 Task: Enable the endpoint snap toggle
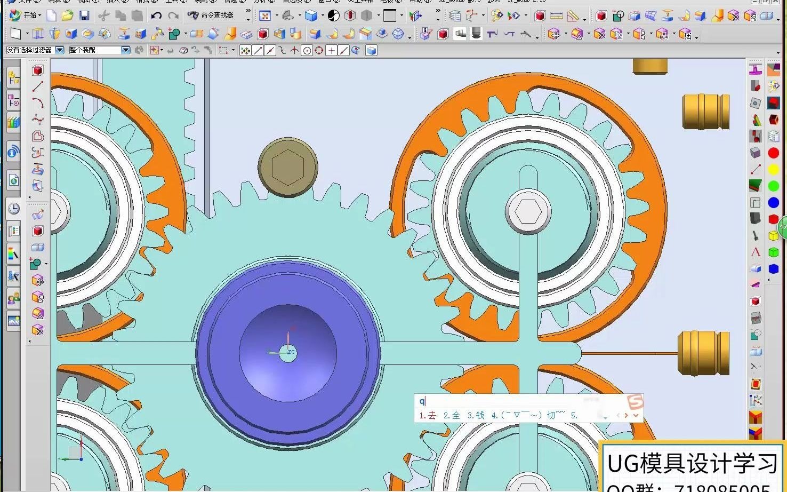256,50
